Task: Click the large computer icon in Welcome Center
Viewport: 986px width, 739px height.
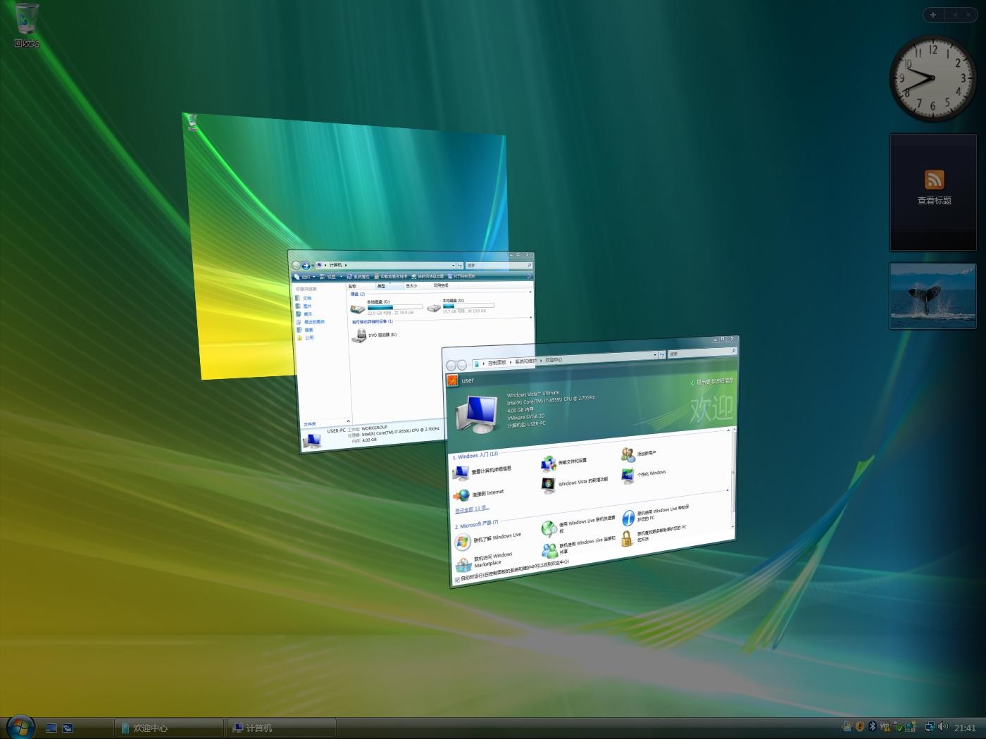Action: click(x=476, y=414)
